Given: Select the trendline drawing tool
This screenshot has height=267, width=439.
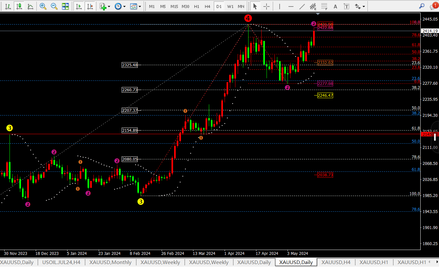Looking at the screenshot, I should click(302, 6).
